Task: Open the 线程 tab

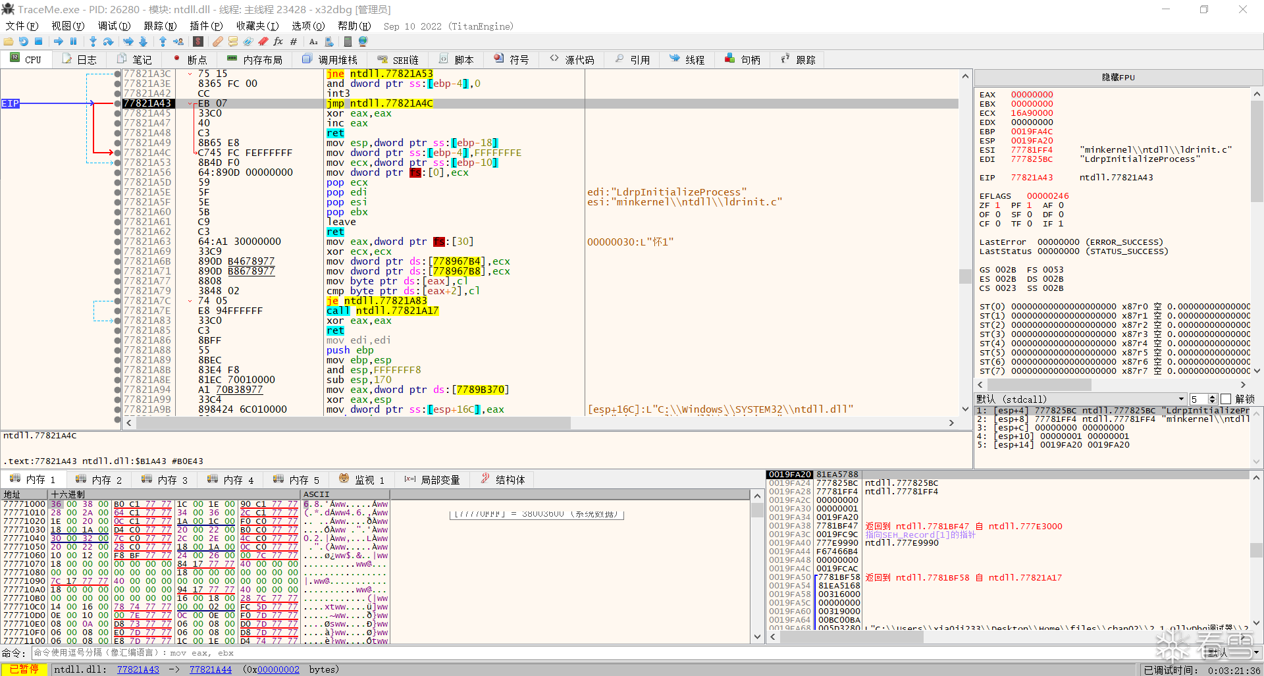Action: (x=687, y=60)
